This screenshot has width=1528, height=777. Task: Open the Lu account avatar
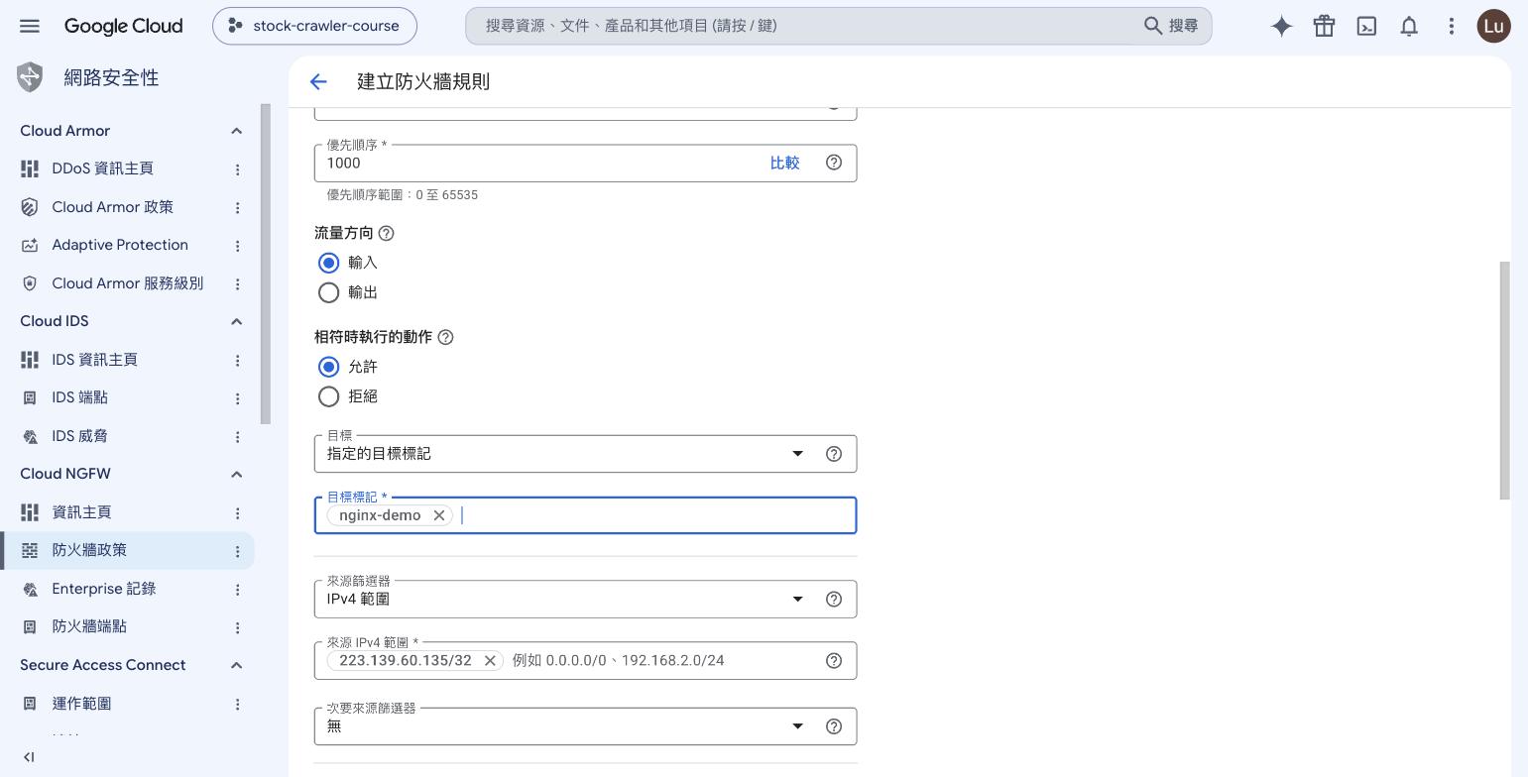(1493, 27)
